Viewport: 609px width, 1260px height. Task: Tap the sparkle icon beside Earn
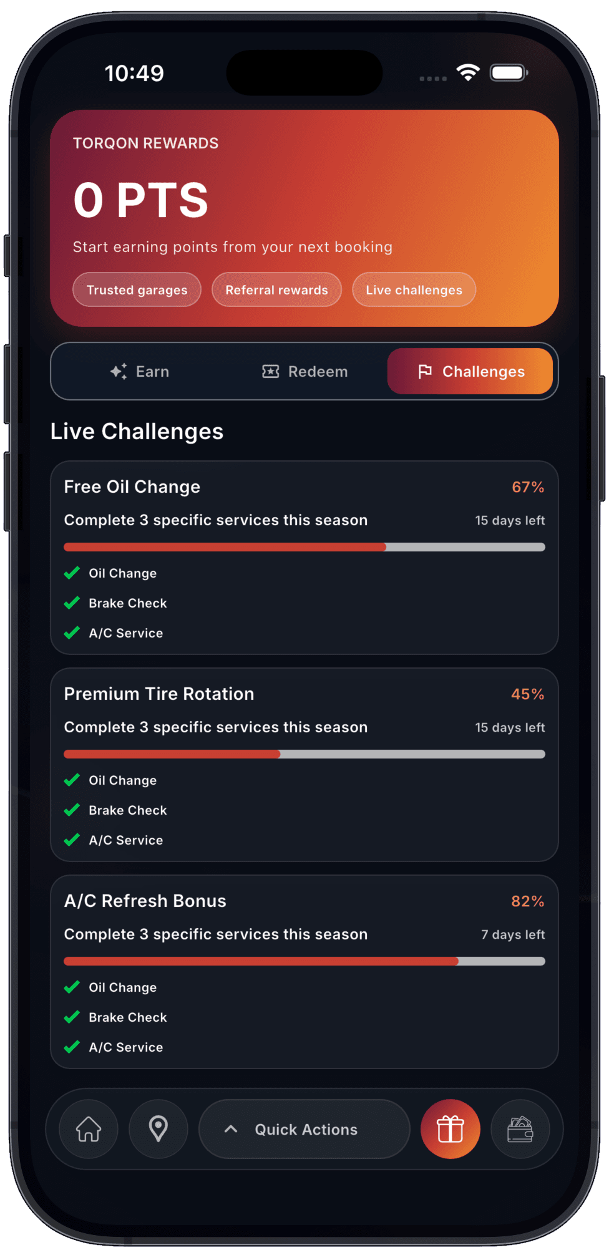pyautogui.click(x=117, y=371)
